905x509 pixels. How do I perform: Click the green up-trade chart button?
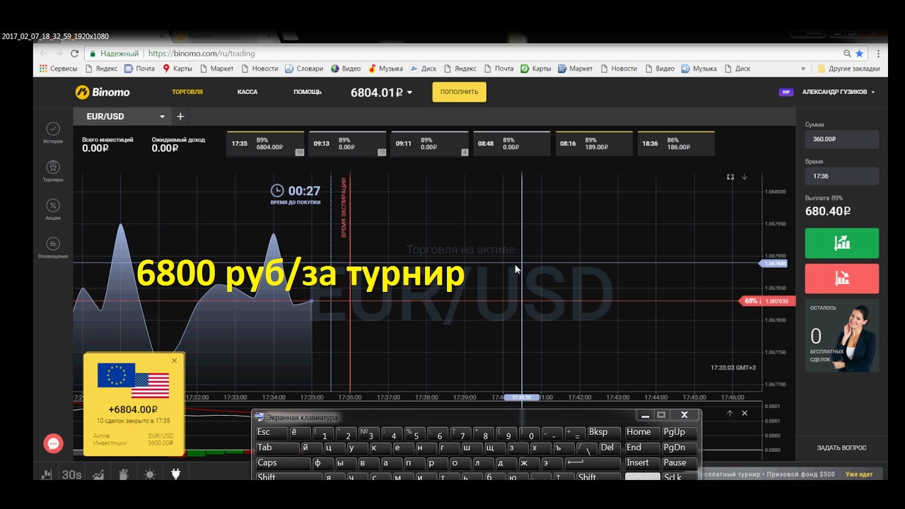pyautogui.click(x=842, y=243)
